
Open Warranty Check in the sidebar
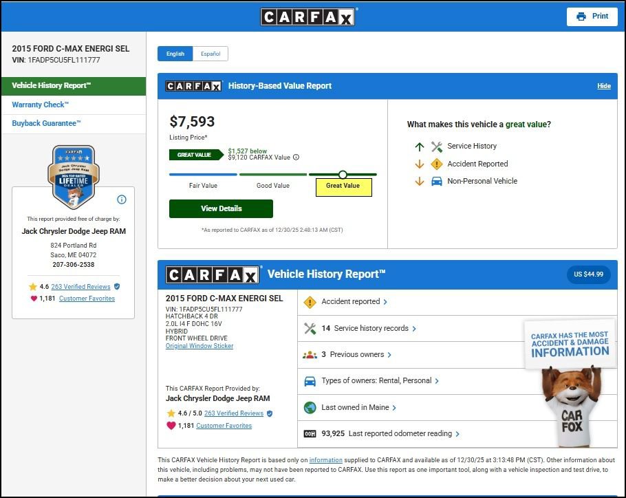pos(40,105)
